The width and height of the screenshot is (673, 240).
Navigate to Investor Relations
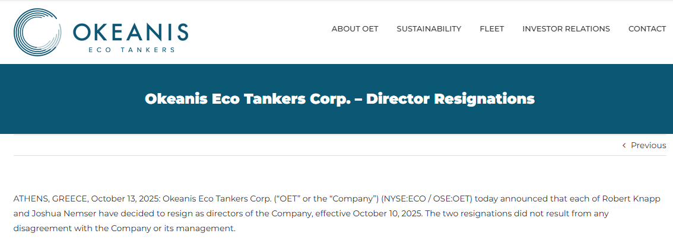[x=566, y=28]
